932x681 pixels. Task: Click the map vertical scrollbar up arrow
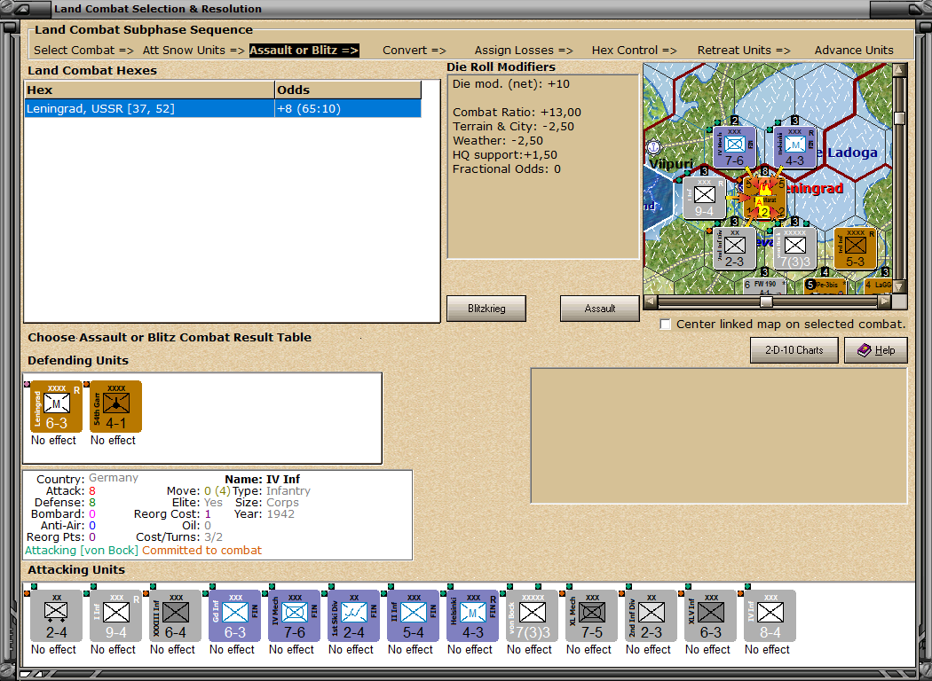pyautogui.click(x=899, y=71)
